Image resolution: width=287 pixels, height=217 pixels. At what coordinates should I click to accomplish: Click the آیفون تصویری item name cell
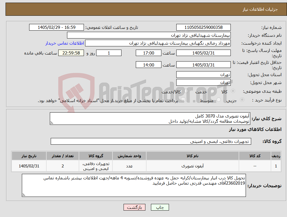[x=192, y=166]
